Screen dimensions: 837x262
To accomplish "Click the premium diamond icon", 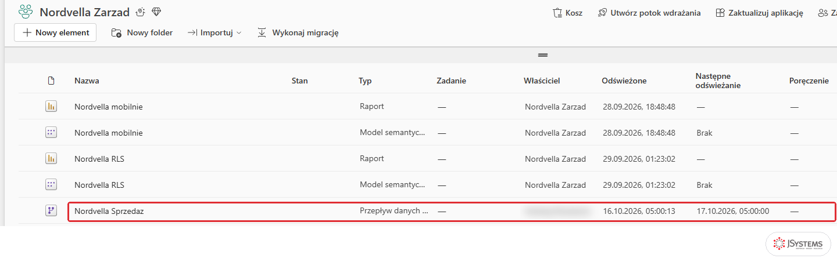I will pos(156,12).
